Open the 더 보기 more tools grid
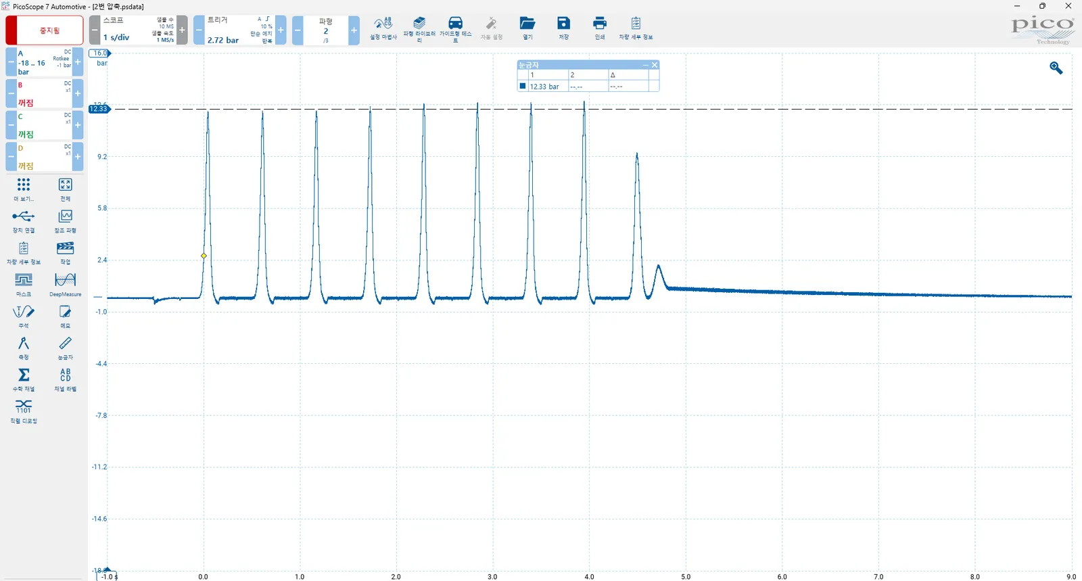 (24, 189)
